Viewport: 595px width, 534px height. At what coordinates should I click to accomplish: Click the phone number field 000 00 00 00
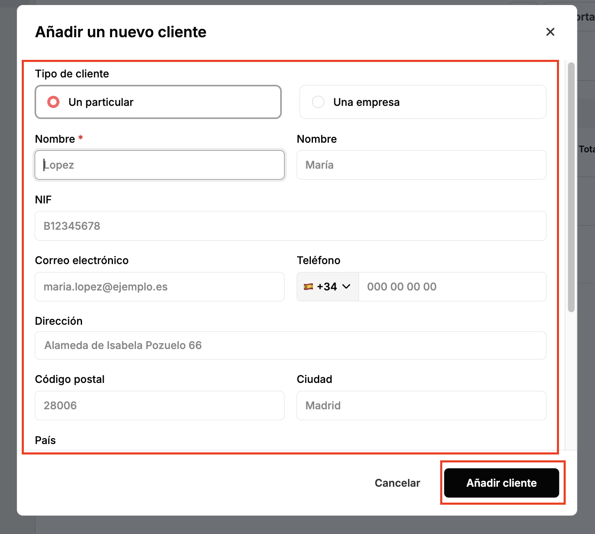click(x=452, y=287)
